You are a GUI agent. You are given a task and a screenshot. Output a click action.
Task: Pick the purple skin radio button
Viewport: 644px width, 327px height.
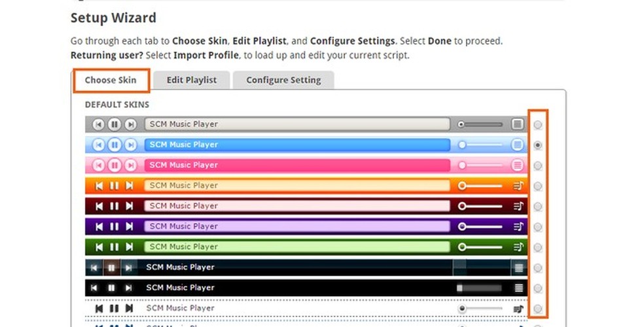point(537,227)
